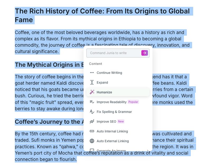Click the Popular badge
This screenshot has height=167, width=223.
click(x=133, y=102)
